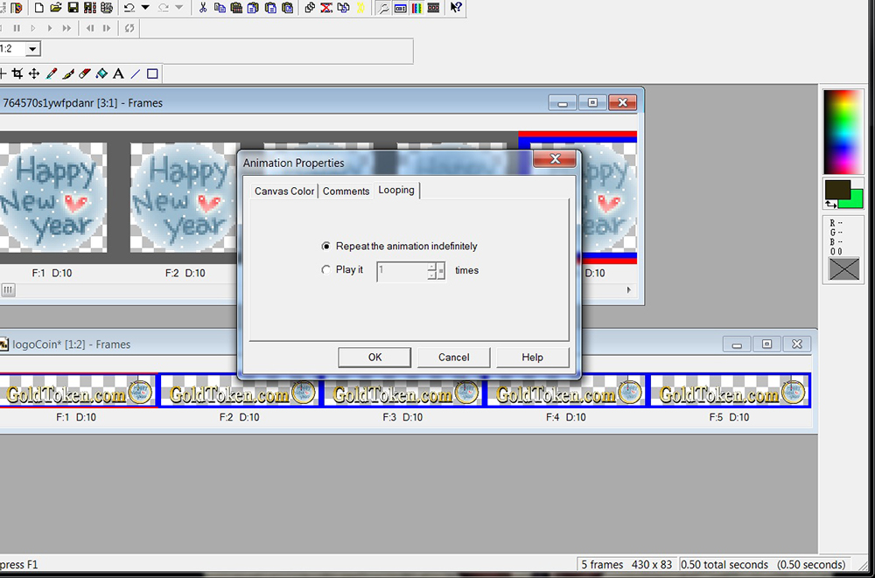Select GoldToken frame F:3 thumbnail
The height and width of the screenshot is (578, 875).
pos(402,391)
